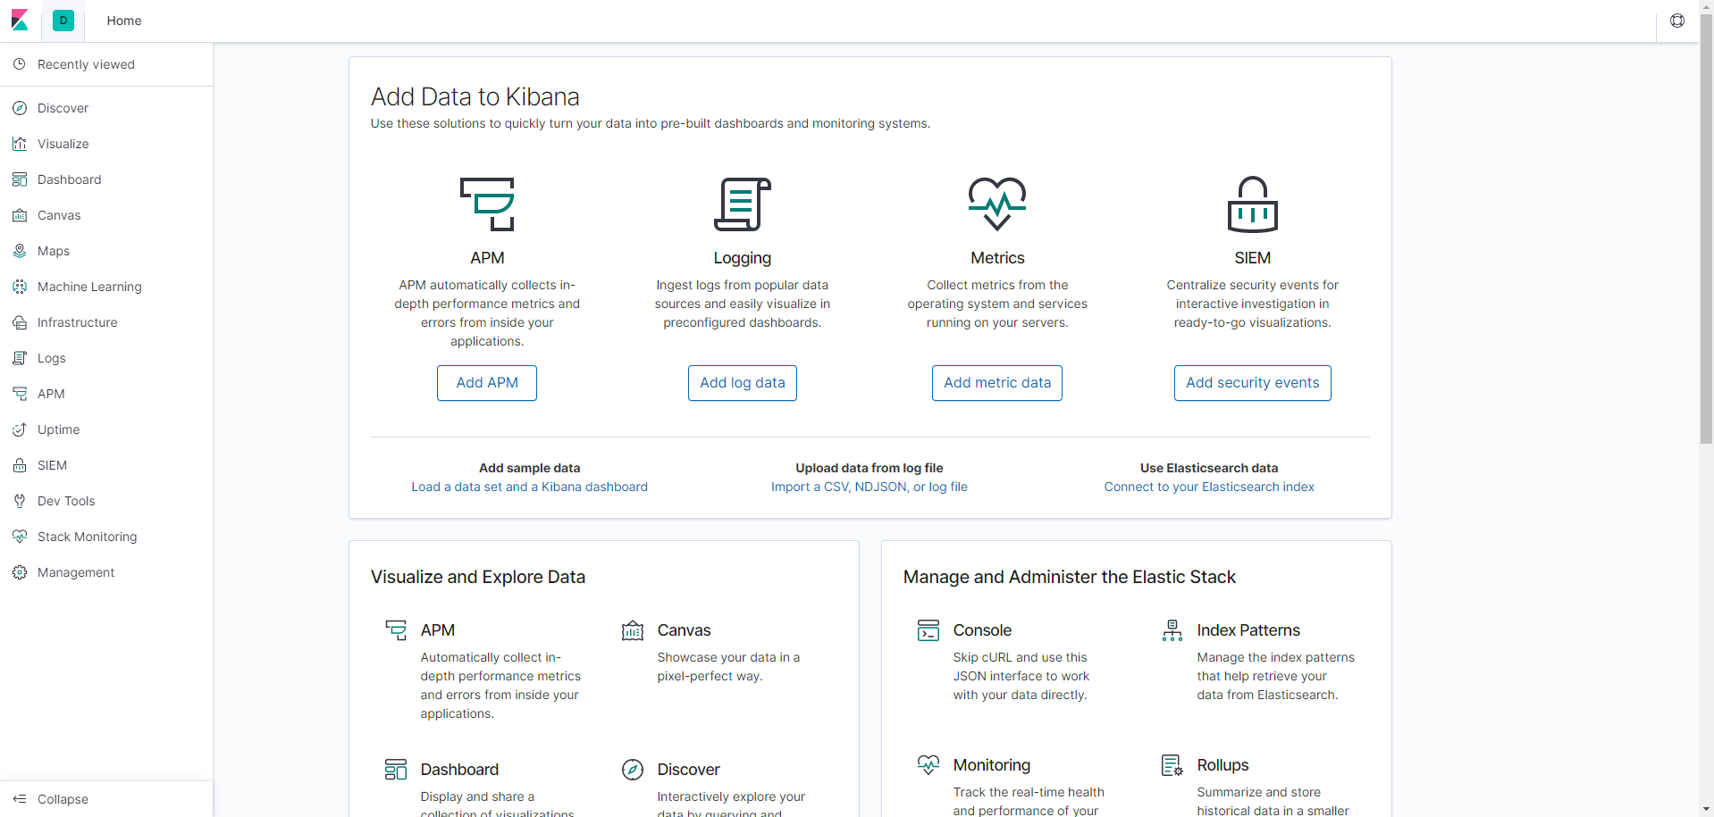The height and width of the screenshot is (817, 1714).
Task: Click the Kibana logo
Action: point(20,20)
